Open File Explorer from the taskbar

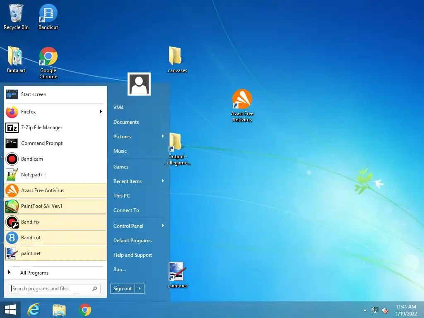point(59,310)
